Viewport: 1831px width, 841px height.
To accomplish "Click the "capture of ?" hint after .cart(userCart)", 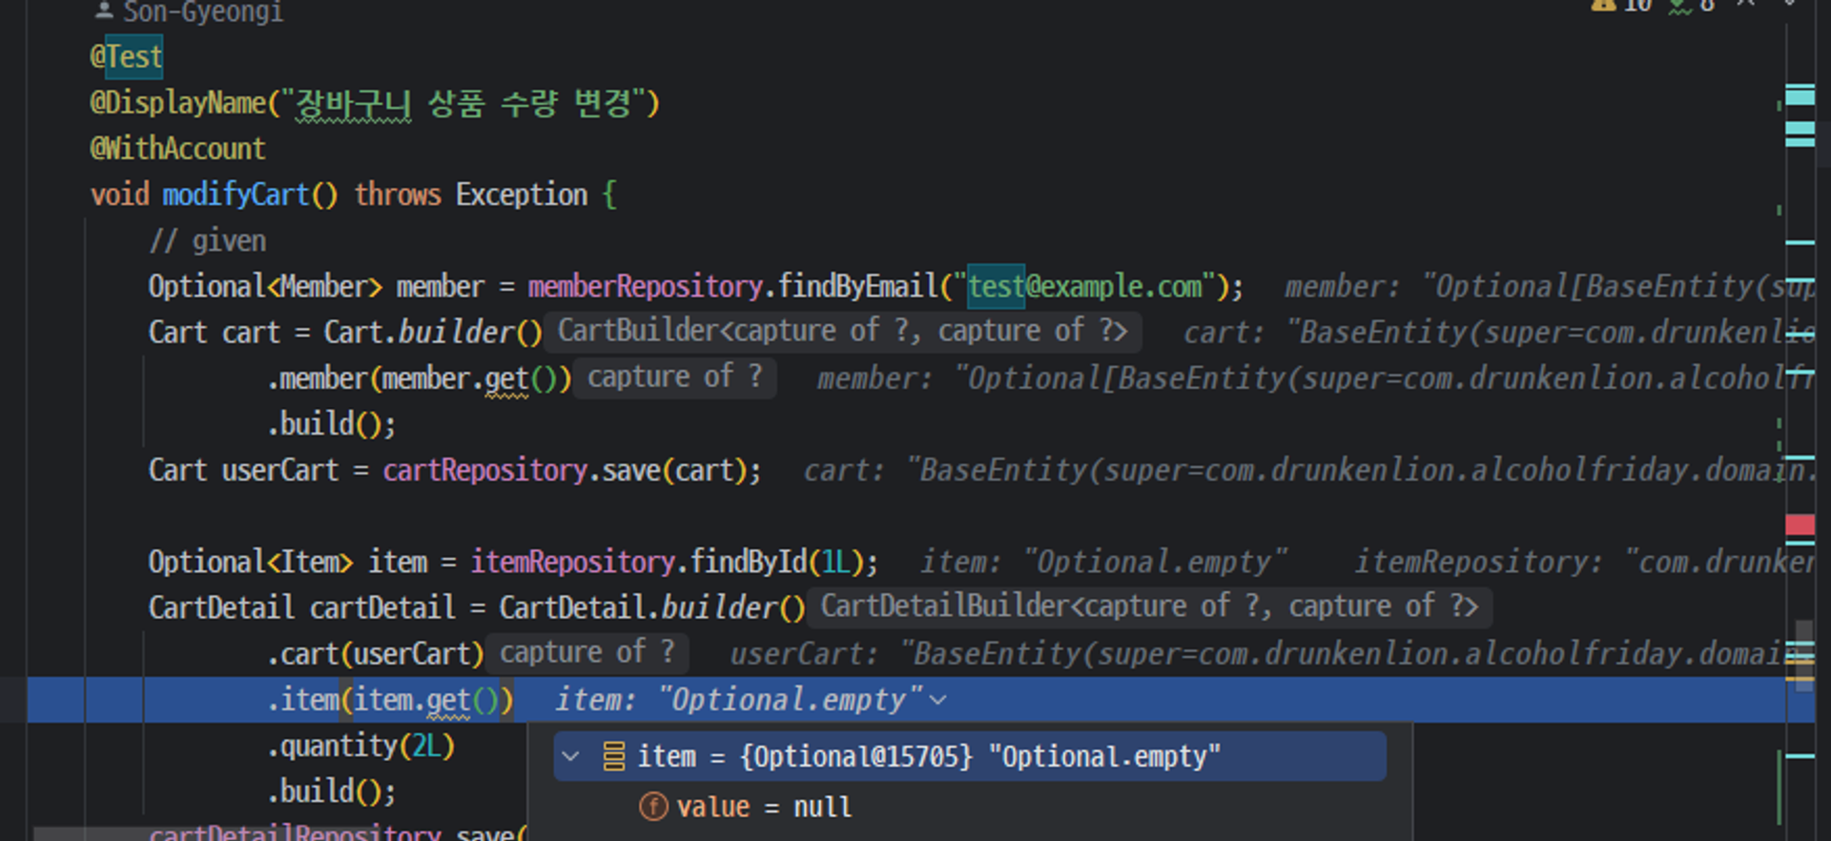I will pyautogui.click(x=586, y=652).
